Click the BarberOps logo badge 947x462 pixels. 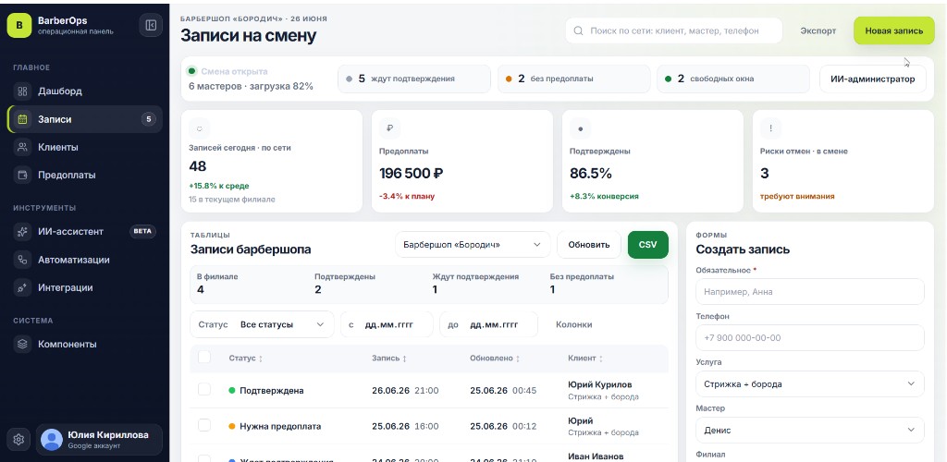[x=19, y=25]
